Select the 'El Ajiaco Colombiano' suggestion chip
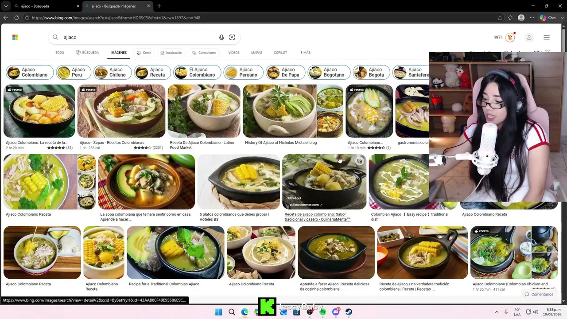The height and width of the screenshot is (319, 567). [x=197, y=72]
